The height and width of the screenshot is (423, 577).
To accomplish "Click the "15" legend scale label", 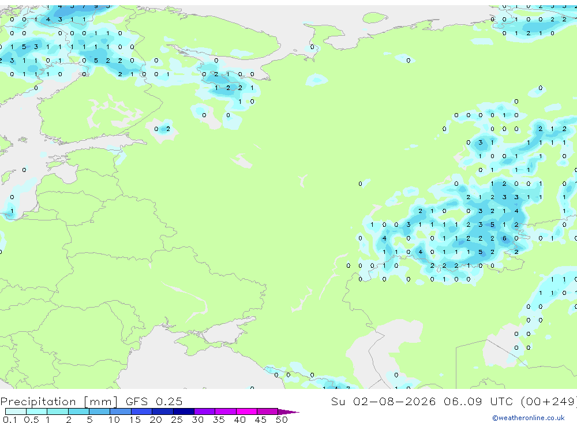I will point(135,420).
